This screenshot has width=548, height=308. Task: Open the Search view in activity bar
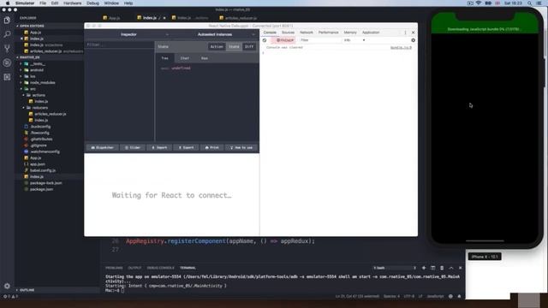coord(7,34)
